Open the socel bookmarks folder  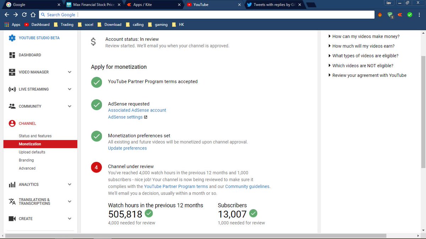85,24
